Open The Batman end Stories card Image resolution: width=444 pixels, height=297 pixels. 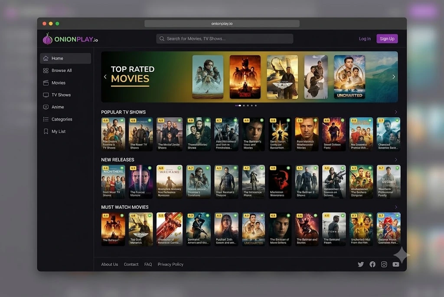pyautogui.click(x=307, y=229)
